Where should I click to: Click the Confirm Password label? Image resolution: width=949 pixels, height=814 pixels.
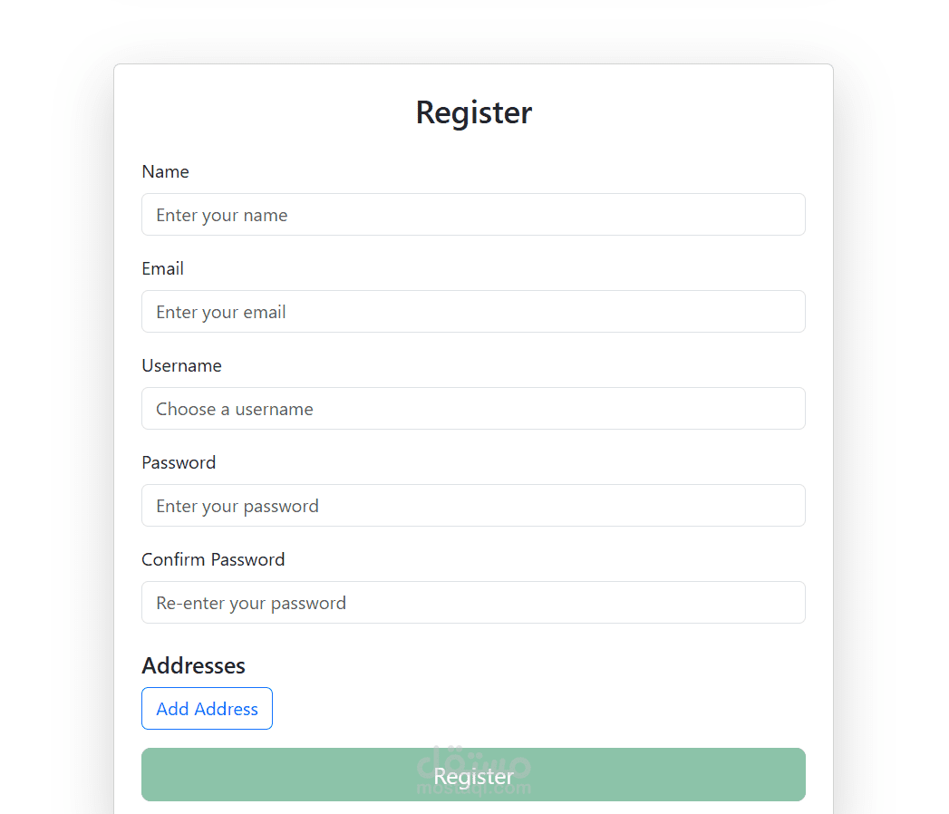[x=213, y=560]
